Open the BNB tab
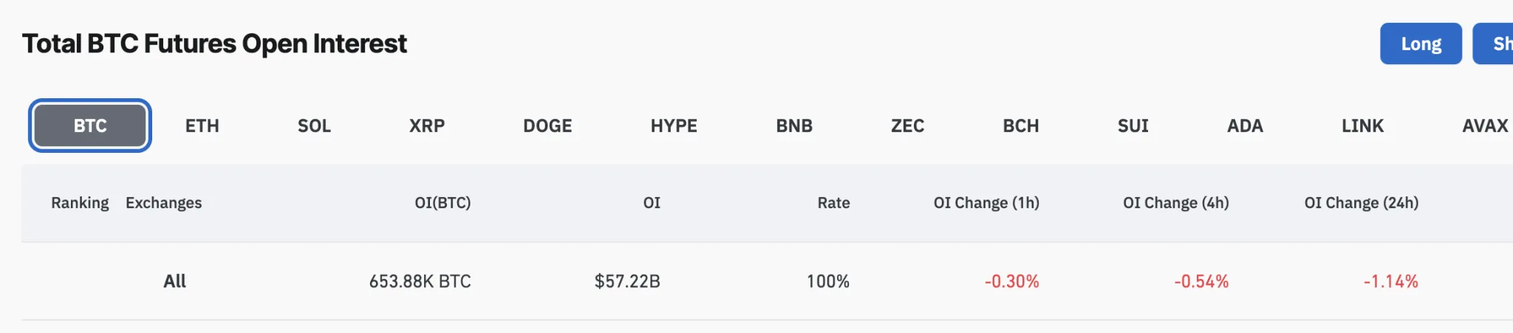The width and height of the screenshot is (1513, 333). click(x=794, y=126)
